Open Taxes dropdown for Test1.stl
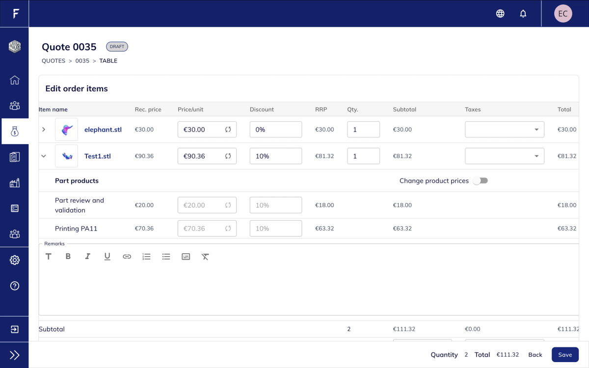This screenshot has height=368, width=589. 505,156
